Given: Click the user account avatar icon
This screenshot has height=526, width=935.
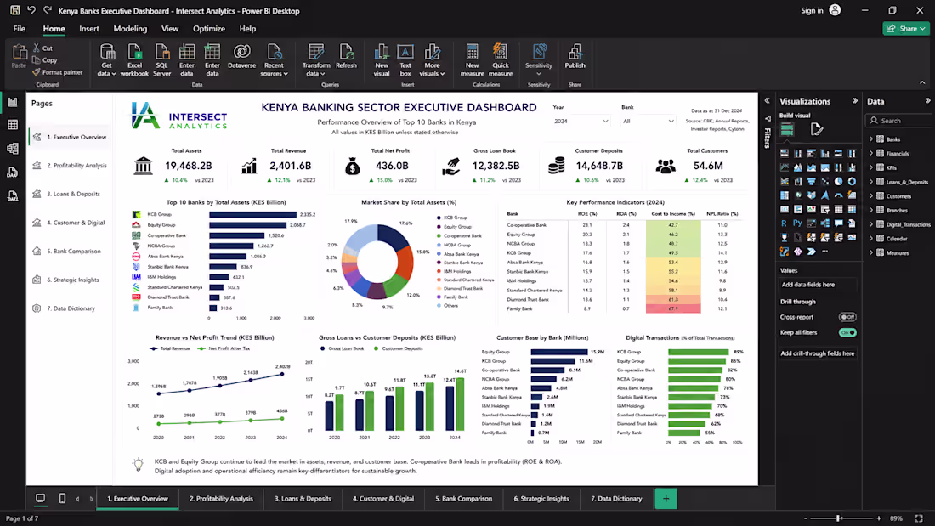Looking at the screenshot, I should click(x=835, y=10).
